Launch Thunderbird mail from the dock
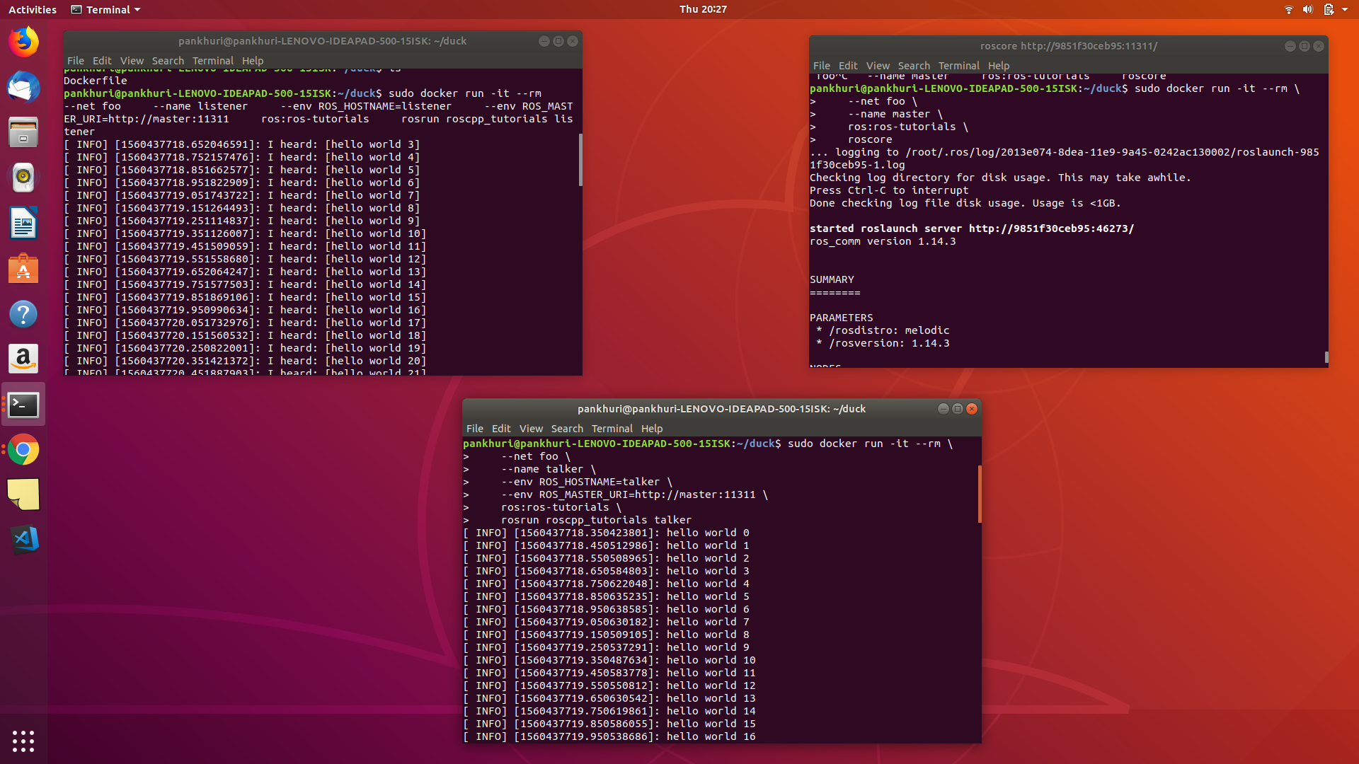Viewport: 1359px width, 764px height. click(x=23, y=88)
